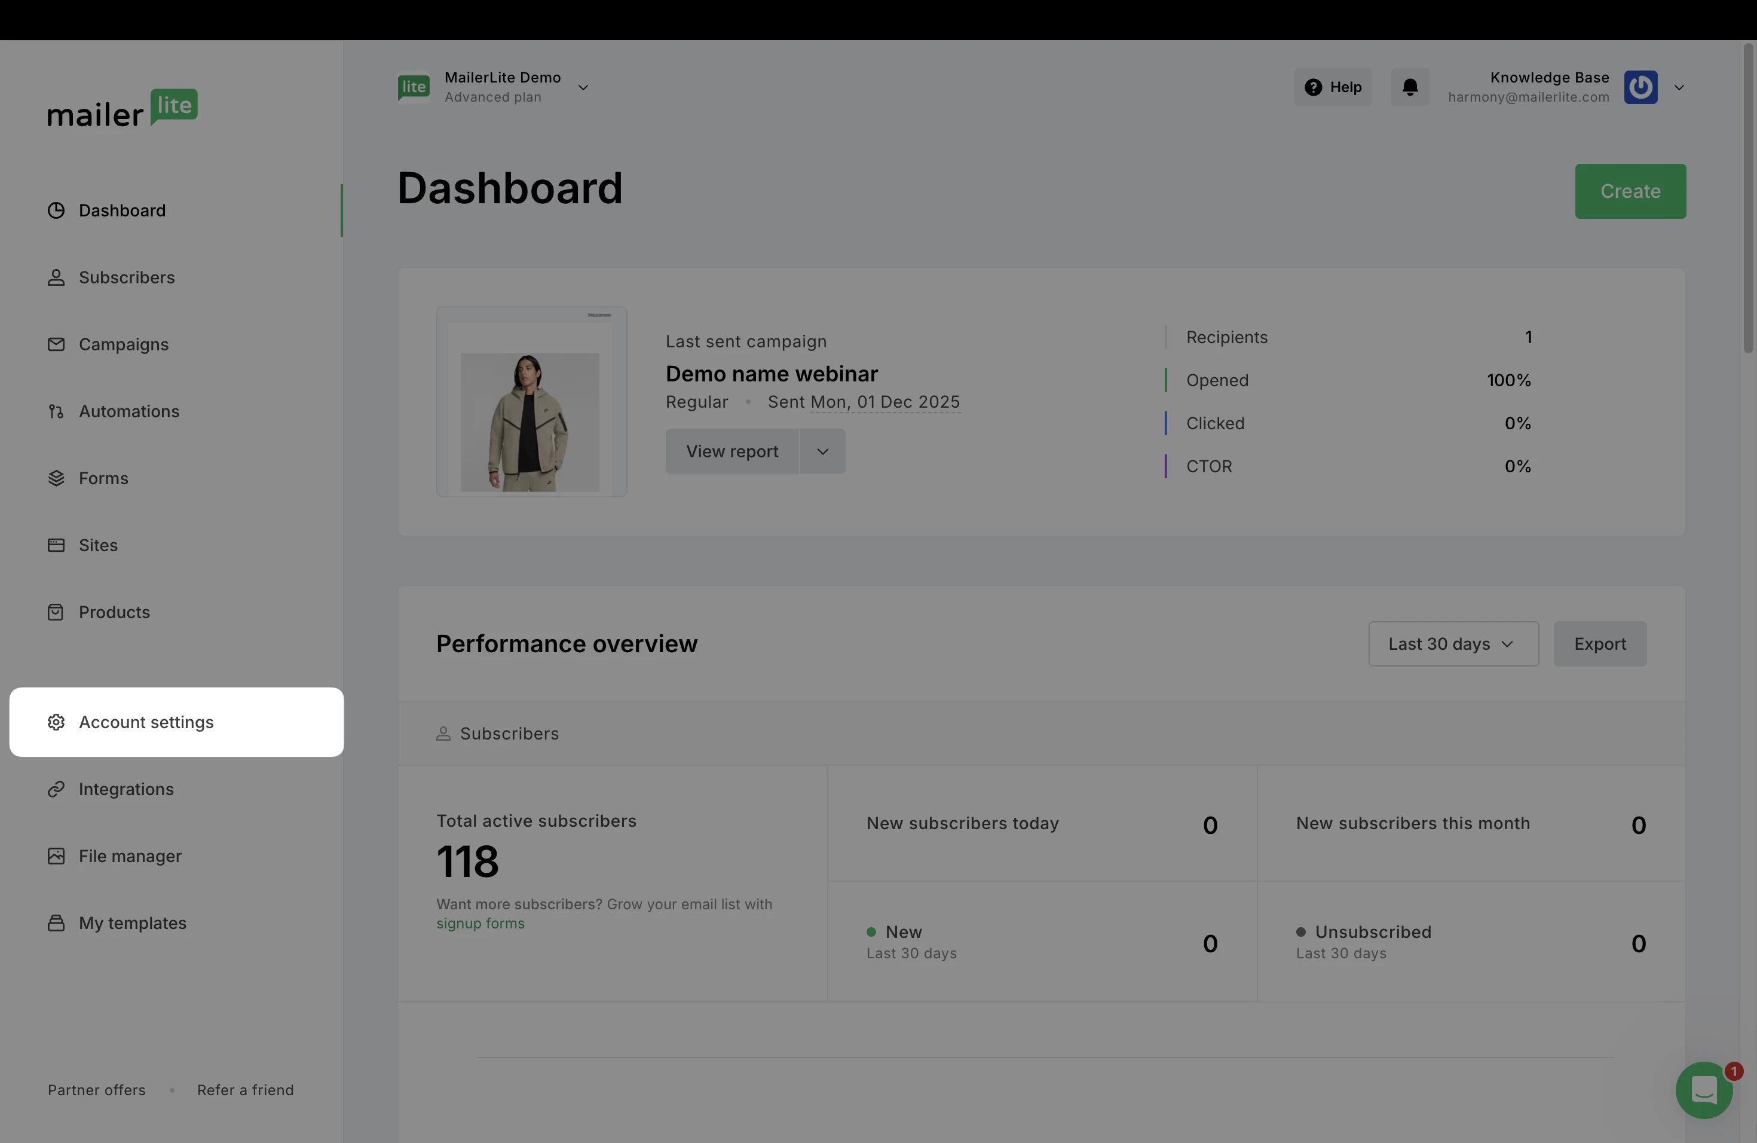Image resolution: width=1757 pixels, height=1143 pixels.
Task: Click the Knowledge Base profile avatar
Action: click(x=1640, y=87)
